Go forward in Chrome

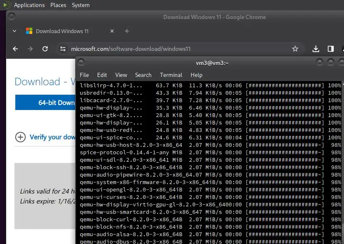click(x=30, y=49)
